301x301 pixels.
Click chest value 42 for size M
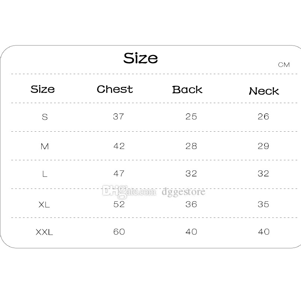coord(119,146)
